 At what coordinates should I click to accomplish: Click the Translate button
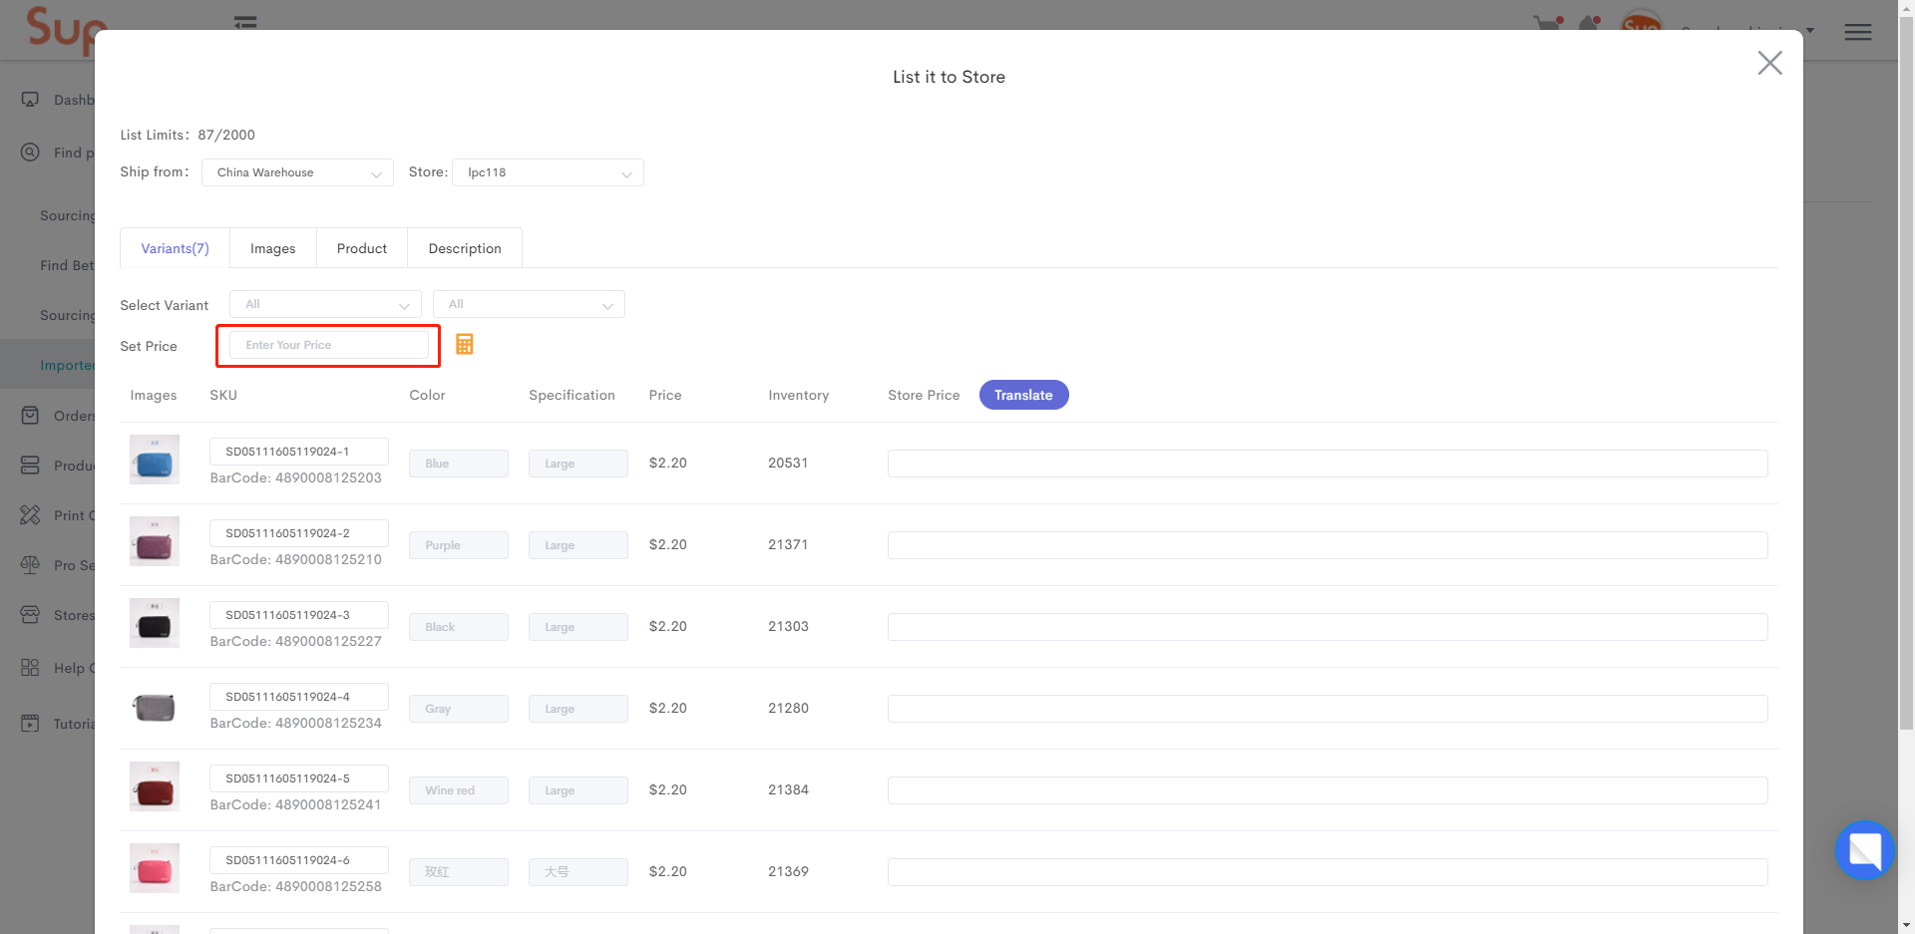[x=1023, y=395]
